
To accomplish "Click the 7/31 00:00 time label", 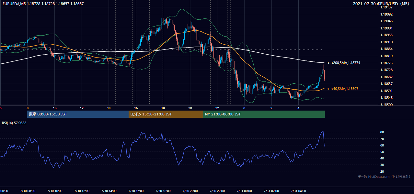I will pos(245,191).
